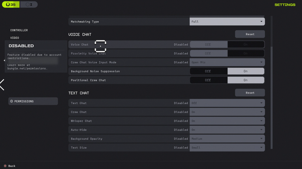Click the Text Size dropdown arrow
The height and width of the screenshot is (169, 302).
tap(261, 147)
